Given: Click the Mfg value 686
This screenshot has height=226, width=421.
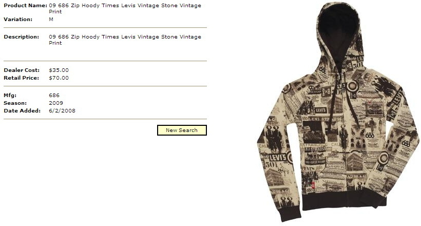Looking at the screenshot, I should click(x=54, y=96).
